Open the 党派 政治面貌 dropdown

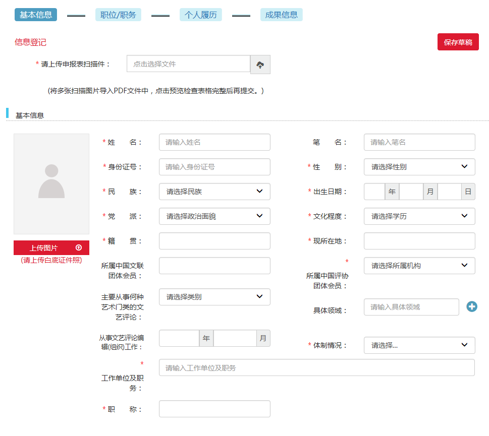214,216
